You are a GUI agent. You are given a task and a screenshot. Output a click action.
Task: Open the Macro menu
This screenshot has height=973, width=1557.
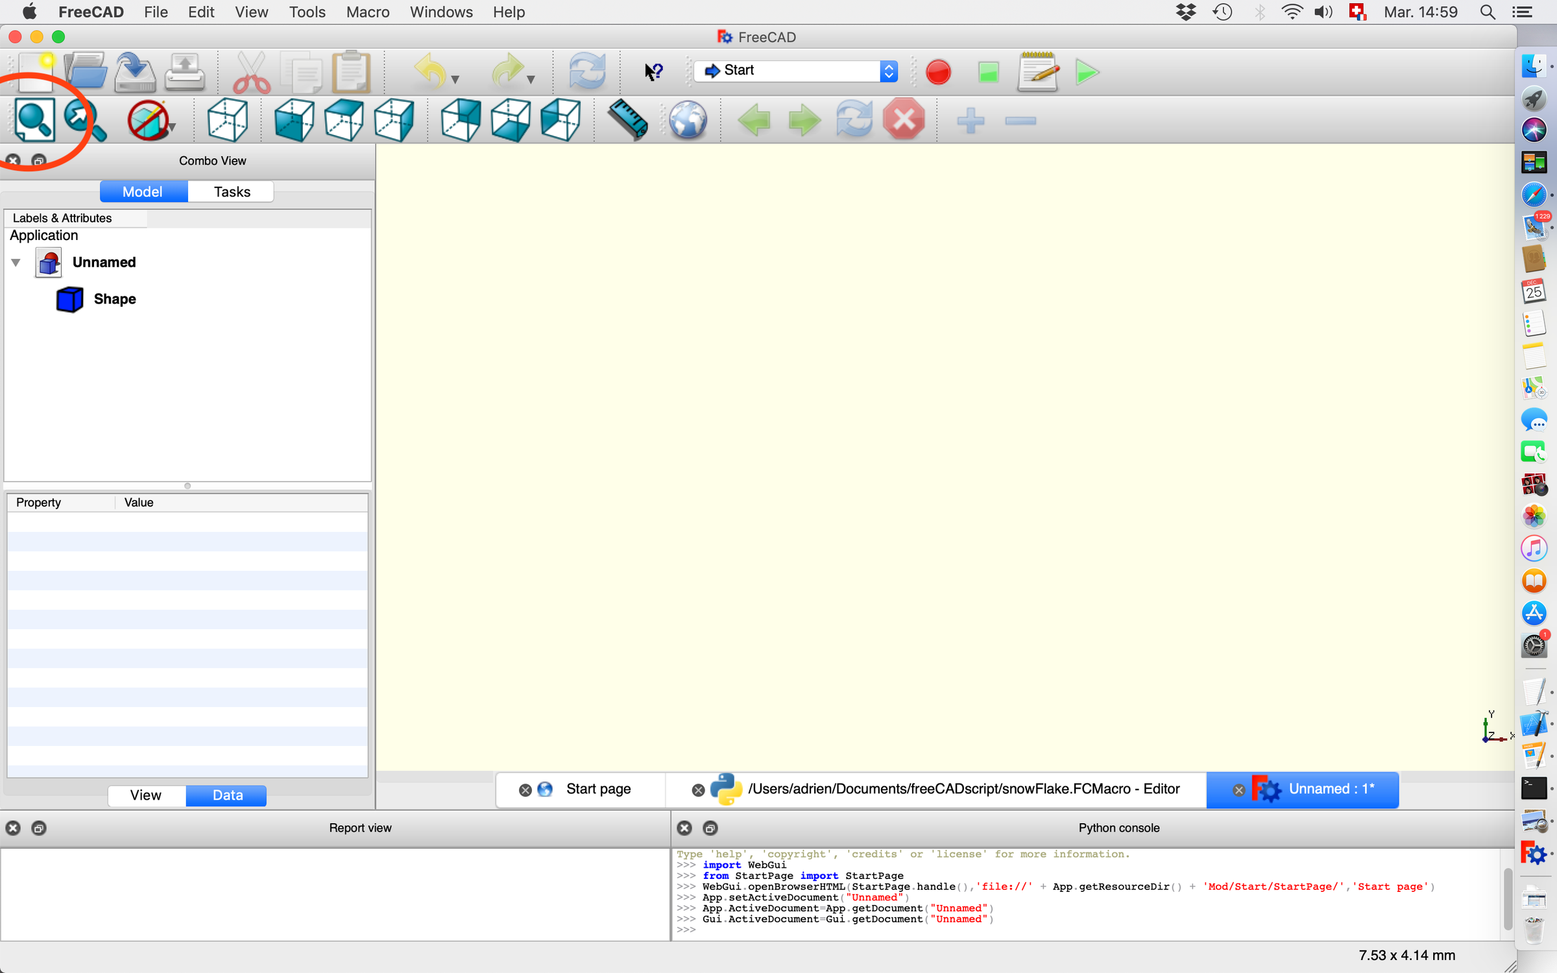[367, 12]
